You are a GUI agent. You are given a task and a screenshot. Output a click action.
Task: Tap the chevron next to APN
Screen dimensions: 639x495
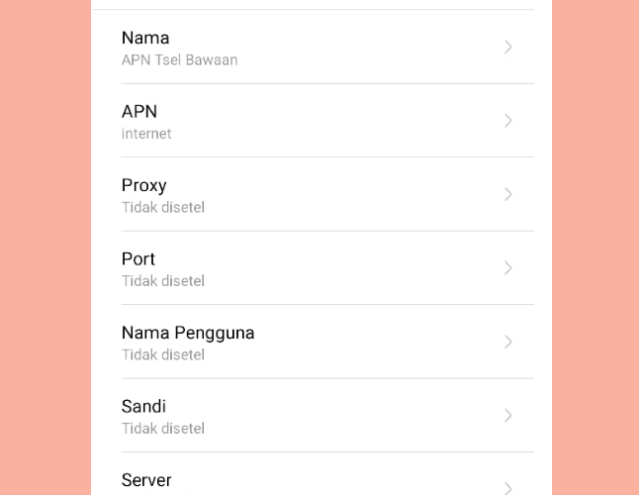click(x=507, y=121)
